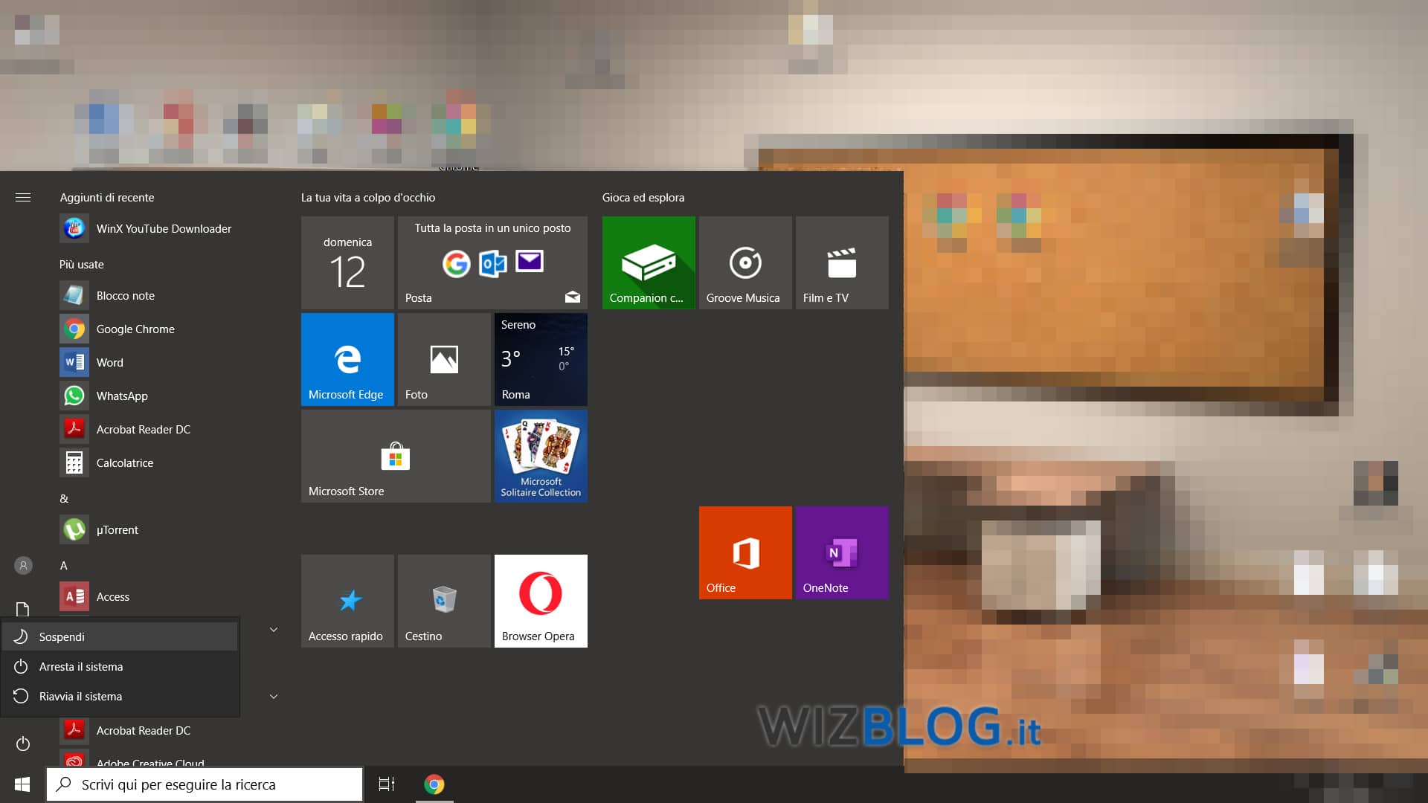The image size is (1428, 803).
Task: Open the Microsoft Edge tile
Action: [x=347, y=359]
